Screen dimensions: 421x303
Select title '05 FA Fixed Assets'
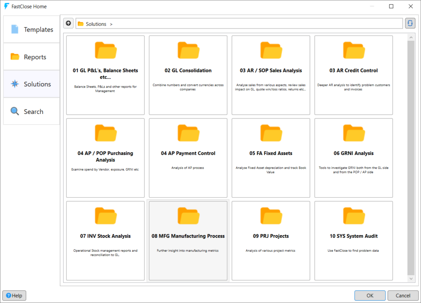[x=271, y=153]
